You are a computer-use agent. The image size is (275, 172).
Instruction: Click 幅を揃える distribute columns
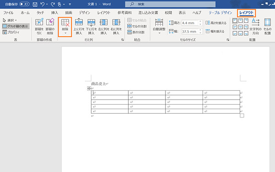(215, 31)
